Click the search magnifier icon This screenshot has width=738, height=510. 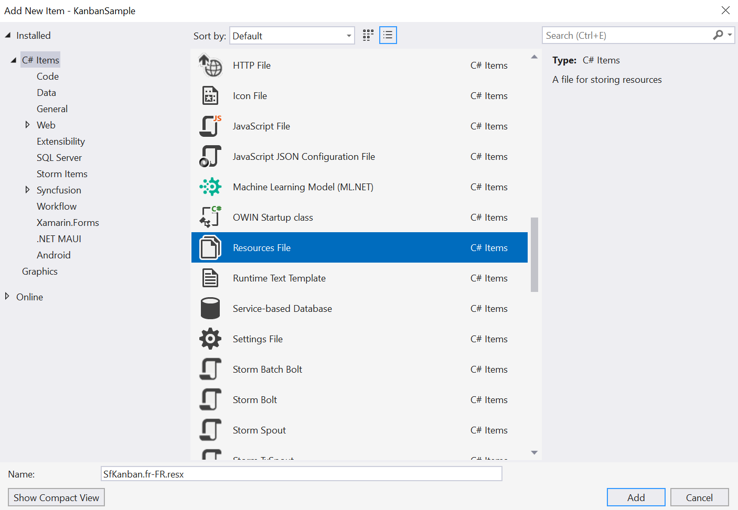718,35
